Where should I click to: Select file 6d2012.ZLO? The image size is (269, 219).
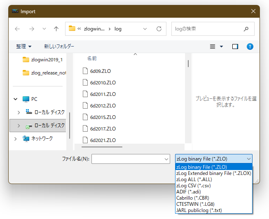pos(99,105)
